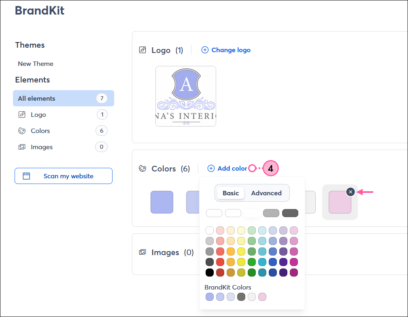The width and height of the screenshot is (408, 317).
Task: Create a New Theme from the sidebar
Action: click(x=35, y=63)
